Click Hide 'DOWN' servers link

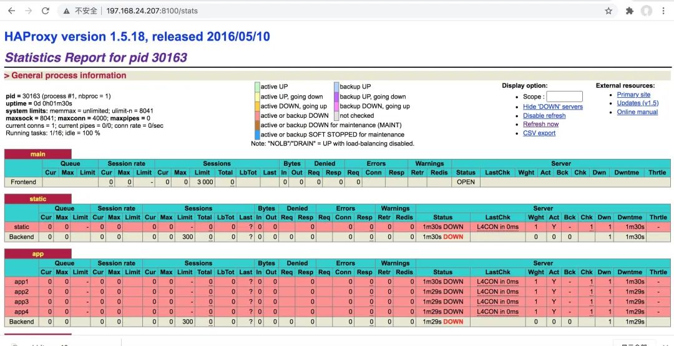(553, 107)
